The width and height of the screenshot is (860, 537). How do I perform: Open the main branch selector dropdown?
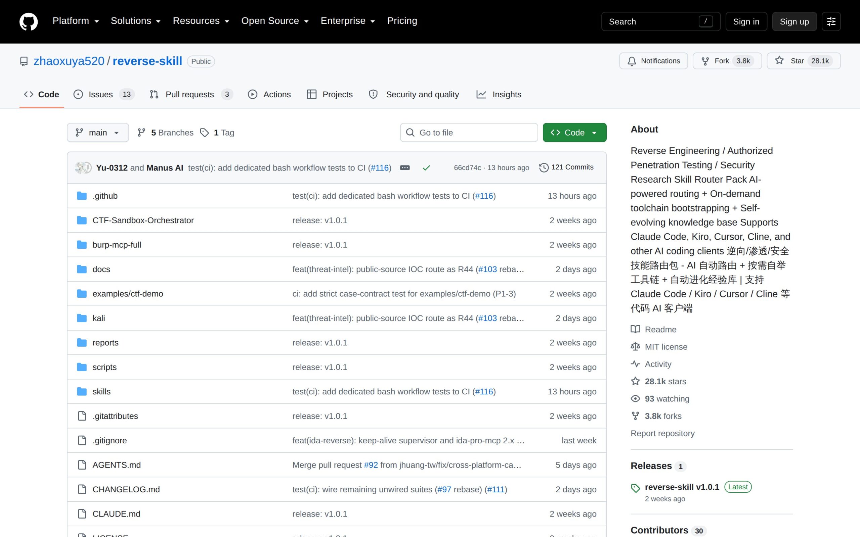98,133
